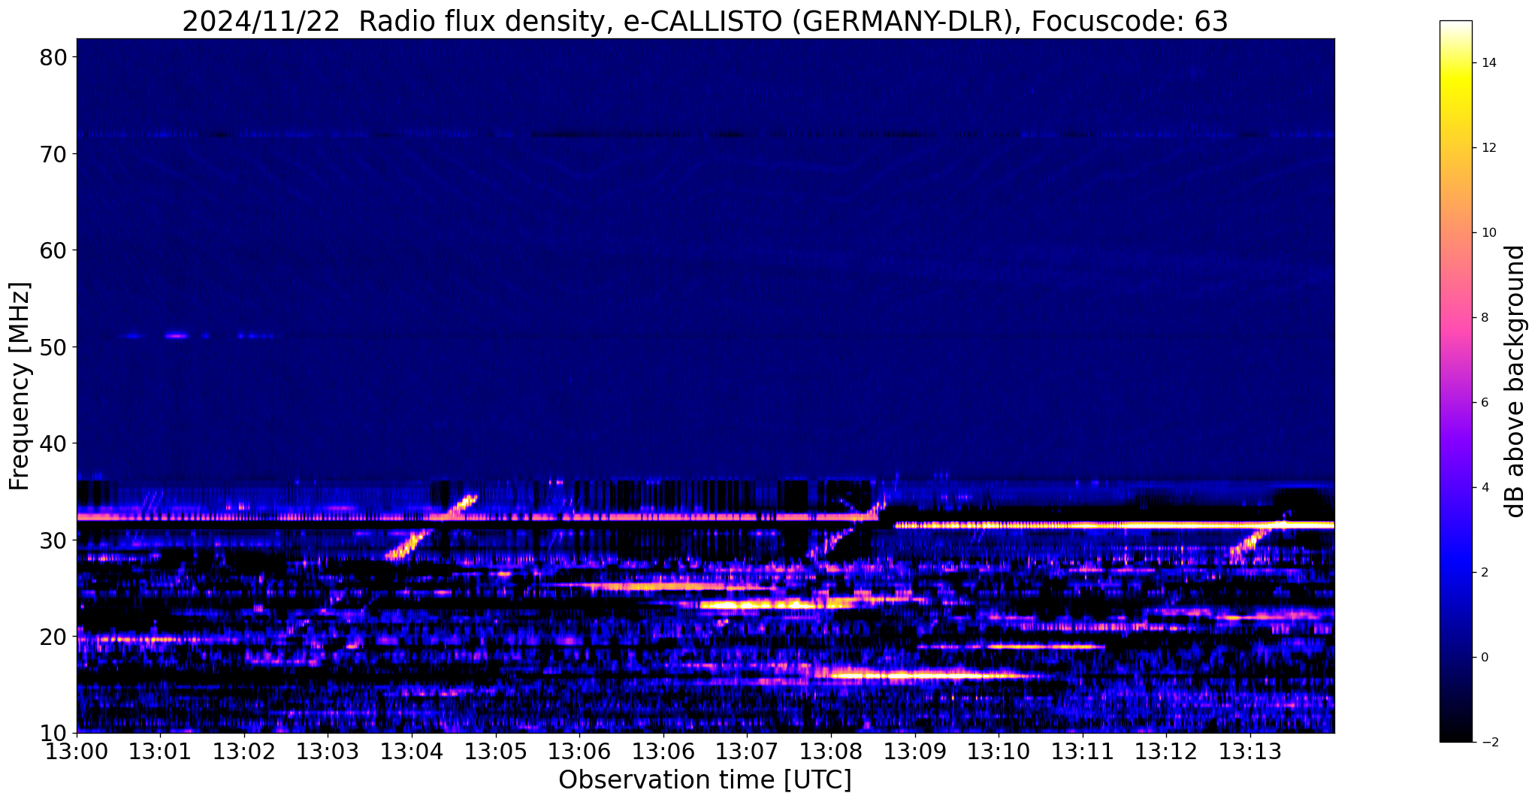Select the 13:12 time tick label
The width and height of the screenshot is (1538, 802).
1167,752
